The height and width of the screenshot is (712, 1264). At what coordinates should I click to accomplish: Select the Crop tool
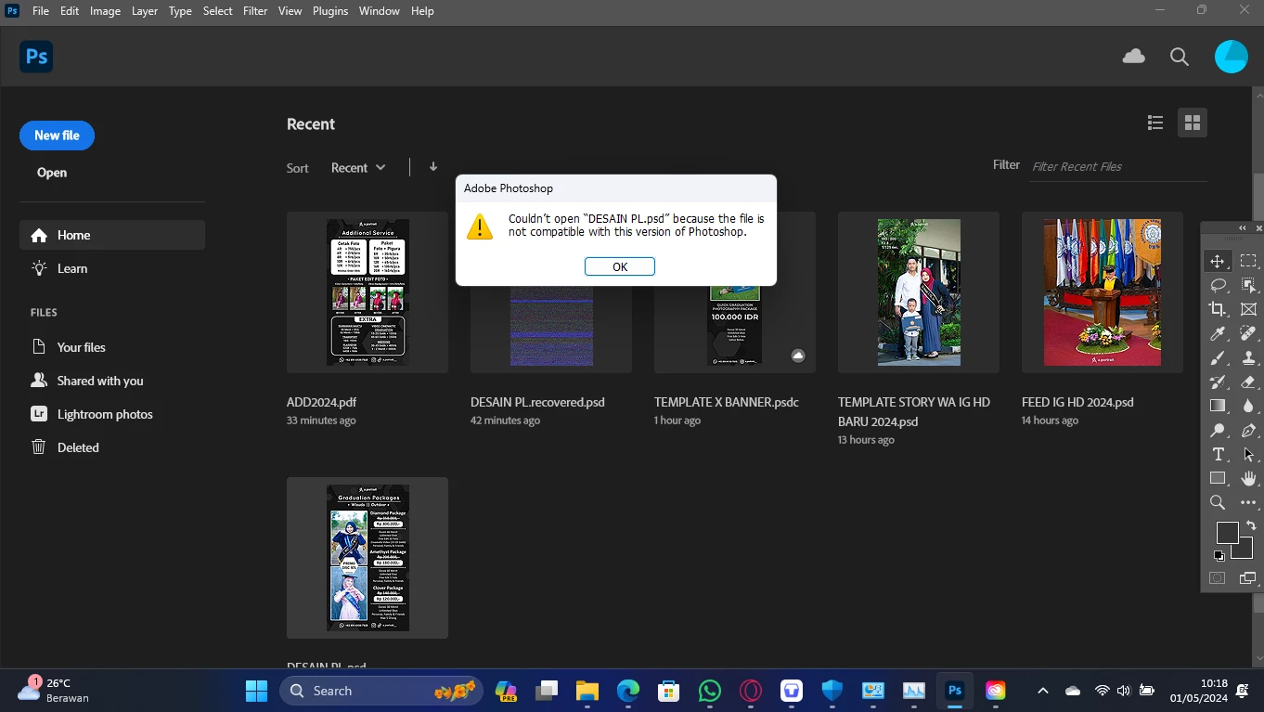1218,309
